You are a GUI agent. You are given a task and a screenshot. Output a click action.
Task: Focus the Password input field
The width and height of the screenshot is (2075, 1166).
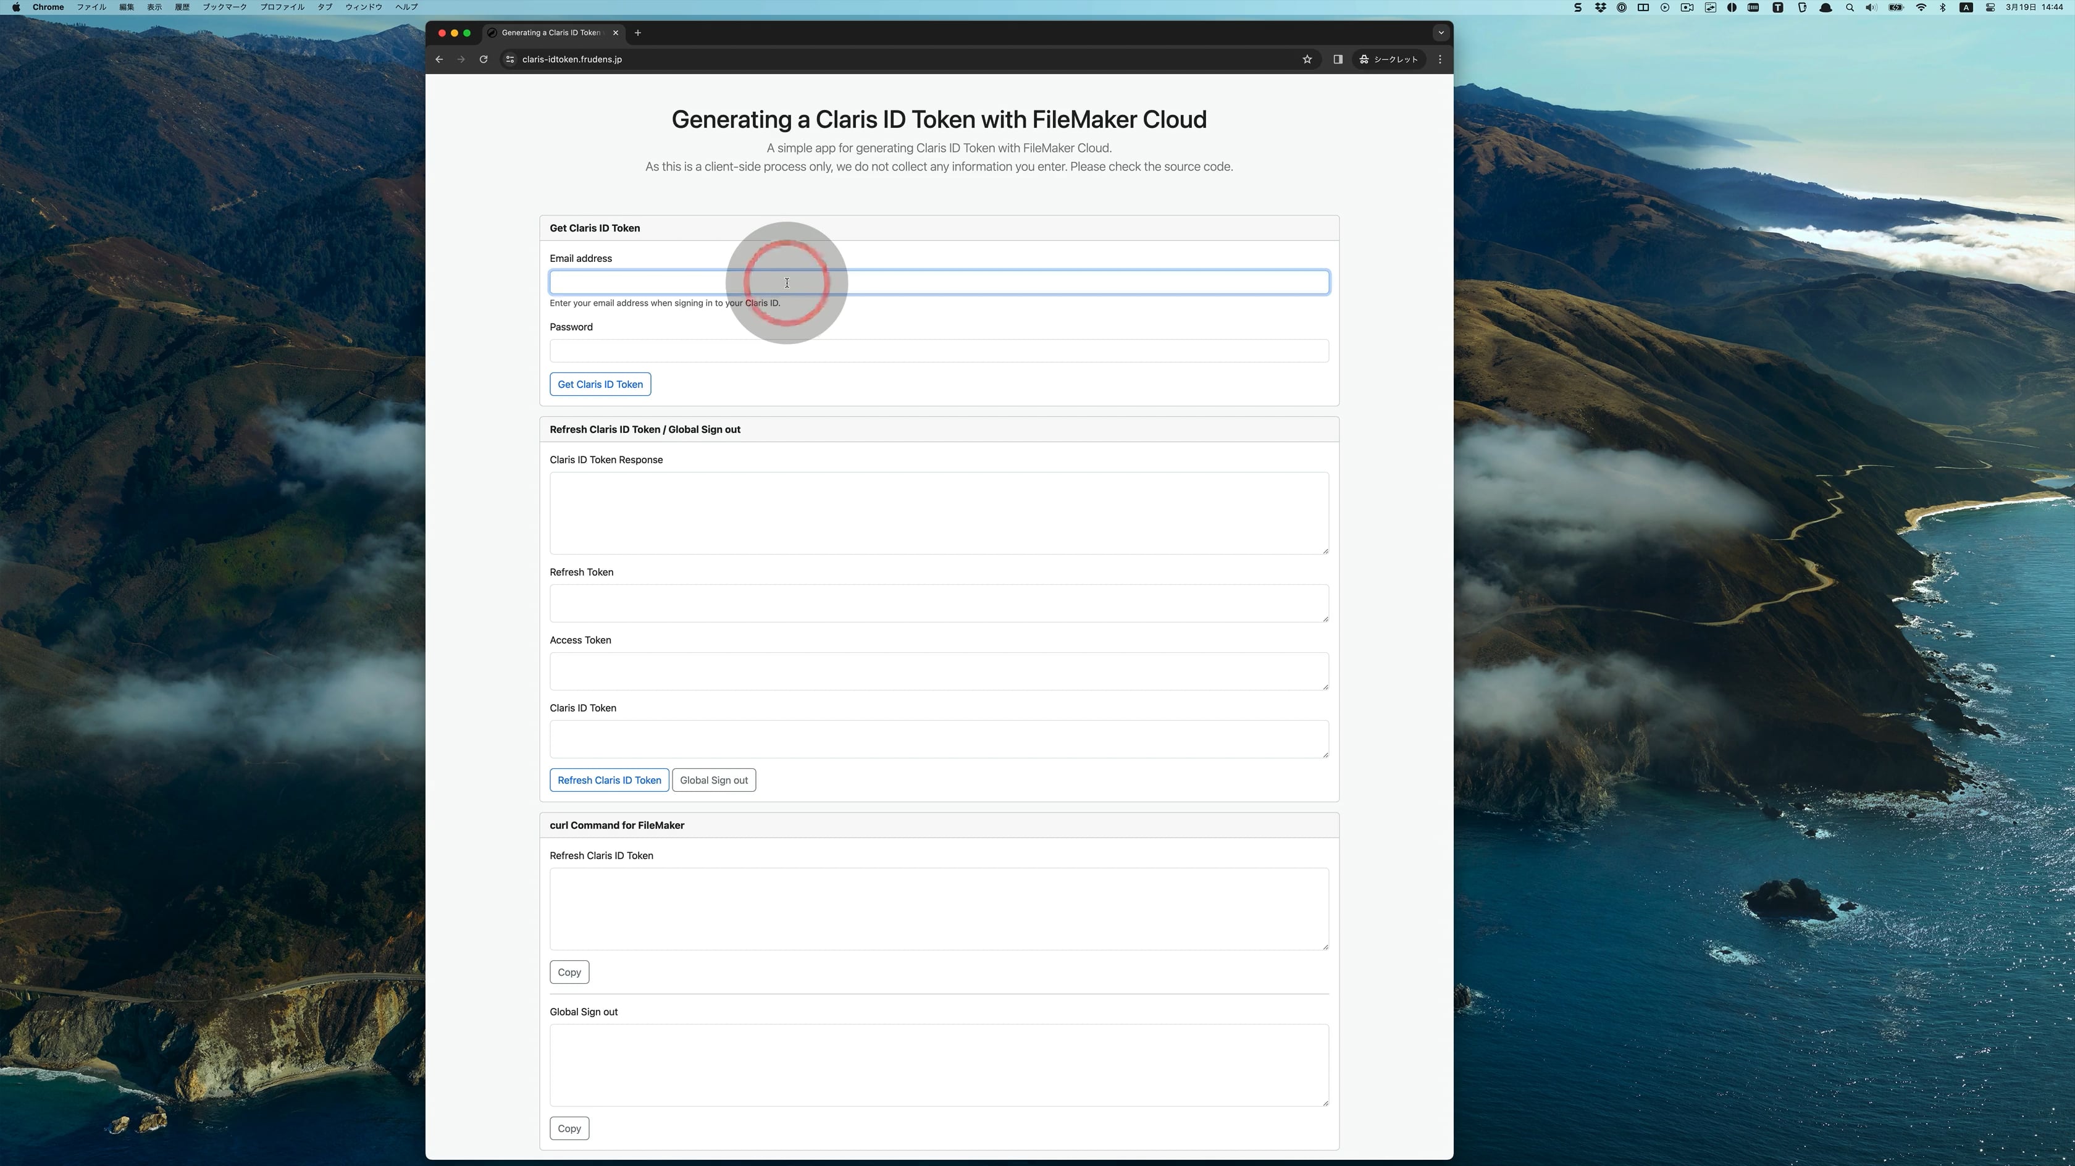(x=939, y=351)
